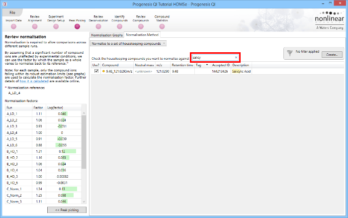
Task: Click the Use? column header
Action: pos(96,65)
